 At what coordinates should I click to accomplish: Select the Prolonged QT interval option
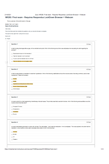(x=12, y=107)
